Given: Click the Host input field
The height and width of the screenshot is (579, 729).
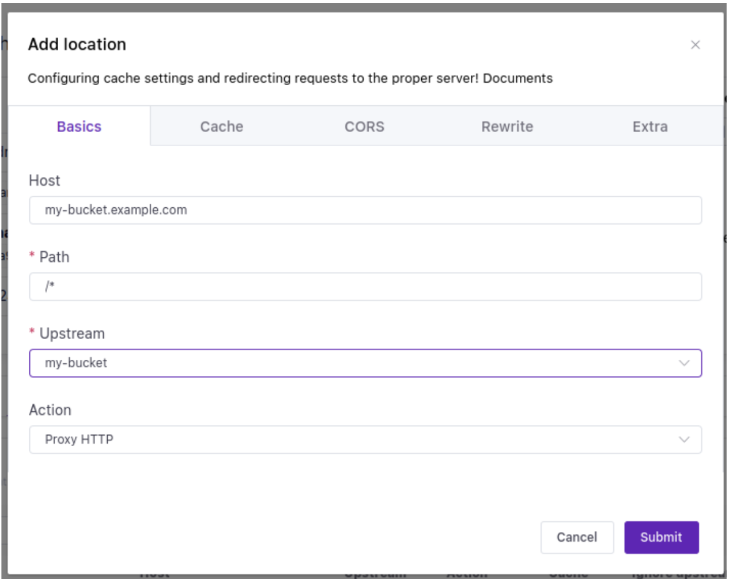Looking at the screenshot, I should [365, 210].
